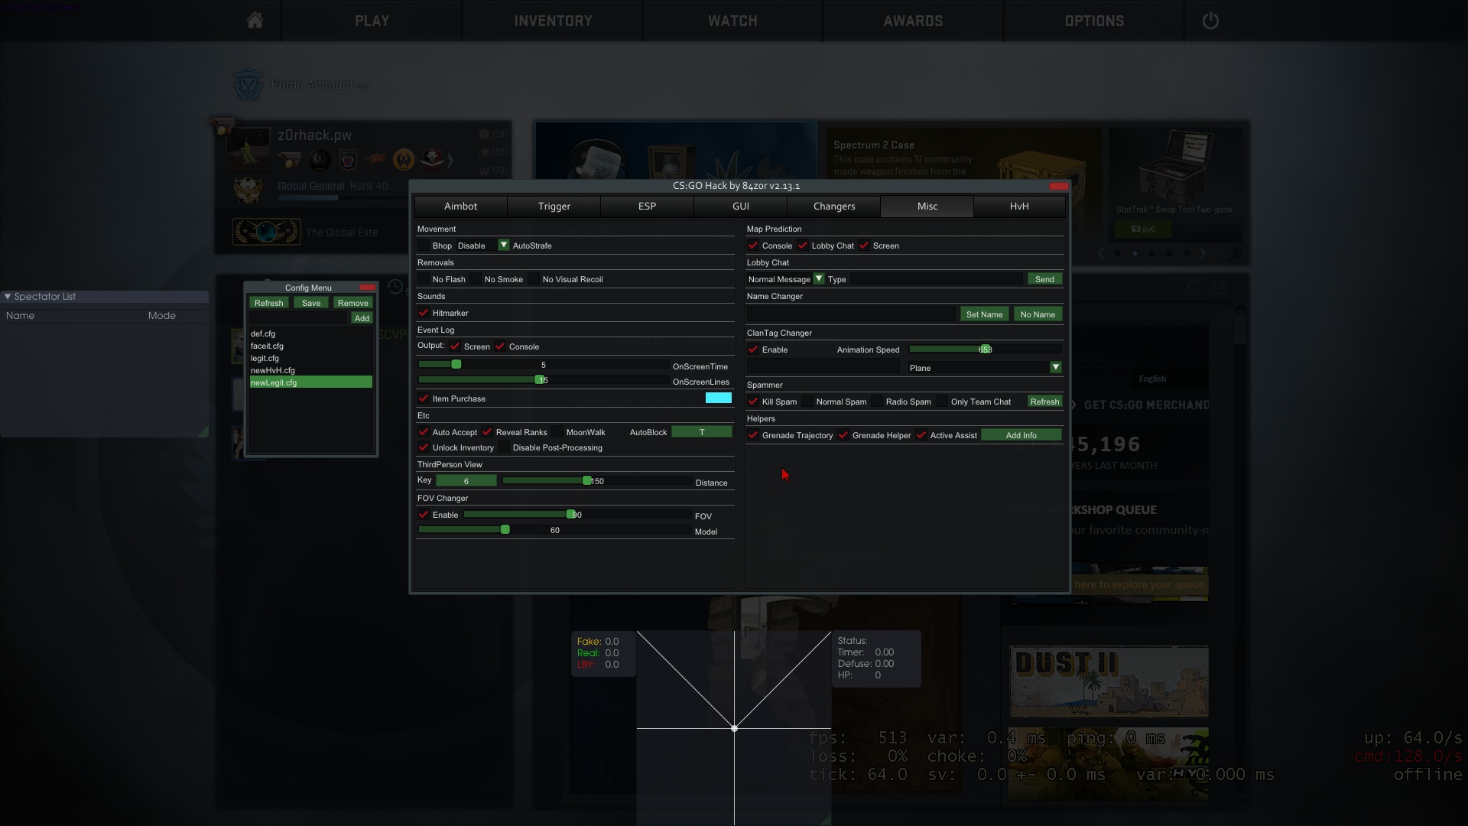The width and height of the screenshot is (1468, 826).
Task: Click the home icon in top bar
Action: (x=255, y=21)
